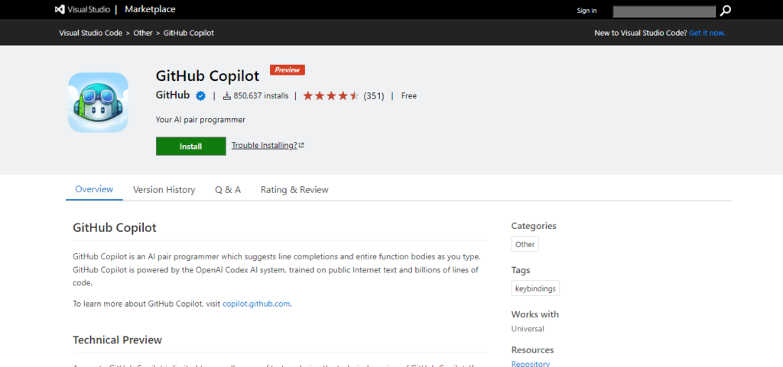This screenshot has width=783, height=367.
Task: Select the Overview tab
Action: (94, 189)
